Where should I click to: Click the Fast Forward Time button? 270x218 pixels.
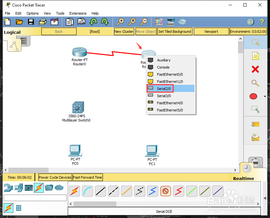88,177
